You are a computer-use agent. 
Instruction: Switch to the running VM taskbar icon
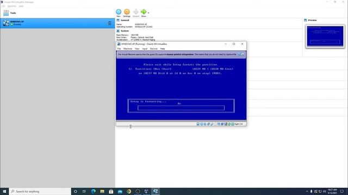pos(156,191)
